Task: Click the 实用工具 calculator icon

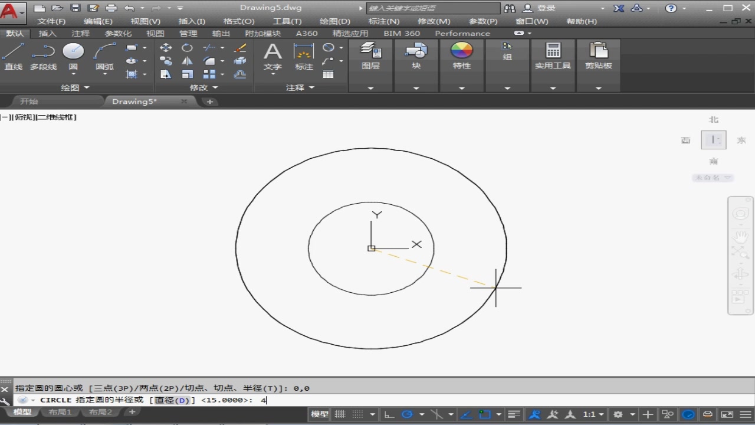Action: pos(553,51)
